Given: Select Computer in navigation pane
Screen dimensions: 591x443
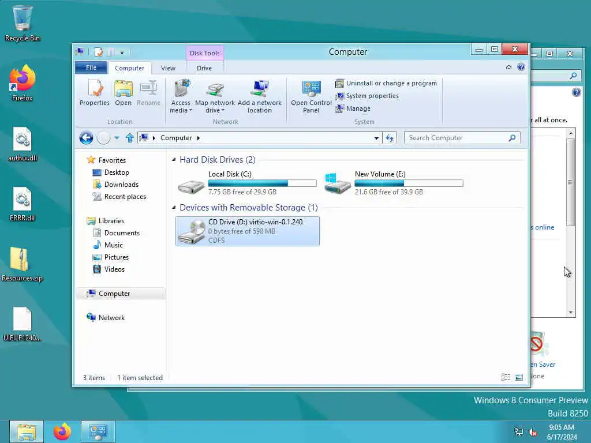Looking at the screenshot, I should coord(121,294).
